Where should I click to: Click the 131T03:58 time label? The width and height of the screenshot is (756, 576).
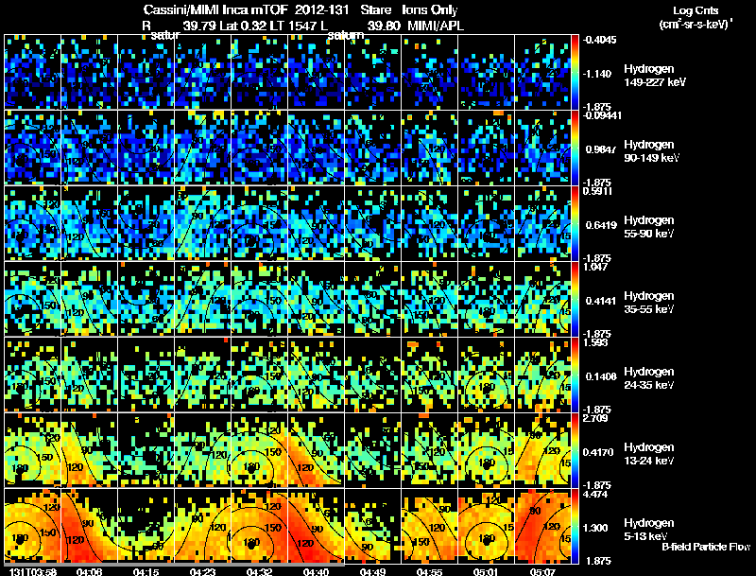[33, 571]
